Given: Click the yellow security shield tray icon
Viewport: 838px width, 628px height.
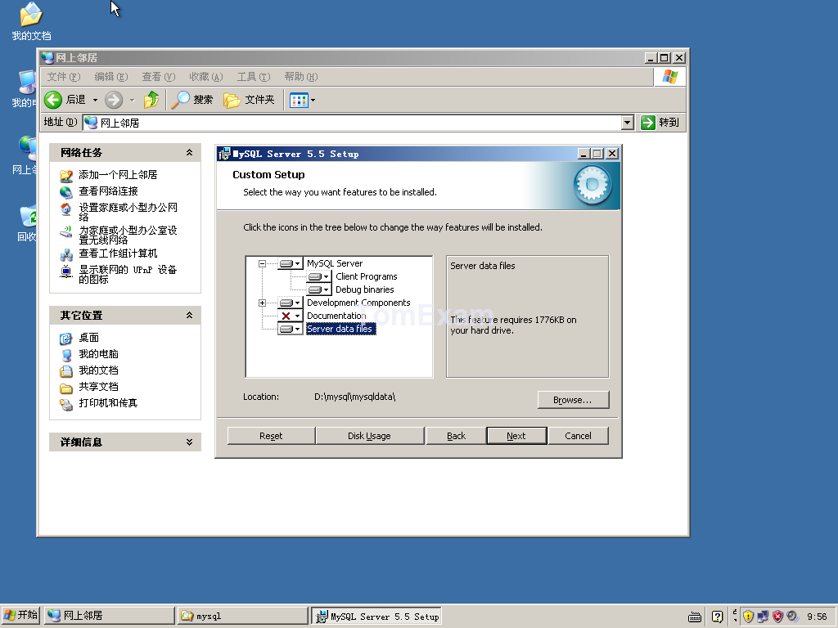Looking at the screenshot, I should [748, 617].
